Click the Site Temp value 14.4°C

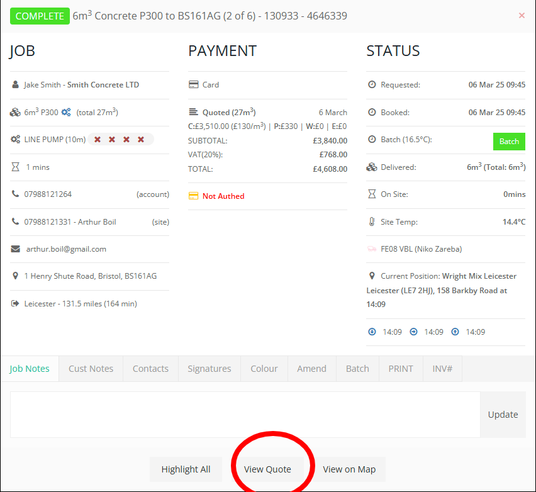[x=514, y=221]
